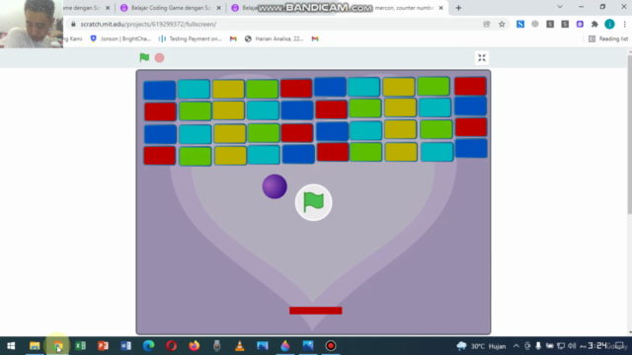
Task: Open the Chrome profile avatar
Action: [x=609, y=24]
